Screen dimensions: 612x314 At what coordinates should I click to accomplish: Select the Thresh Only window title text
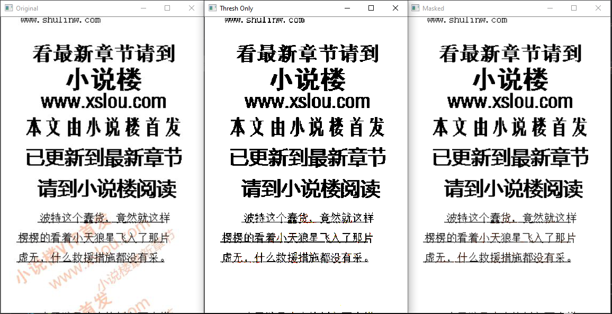click(236, 8)
